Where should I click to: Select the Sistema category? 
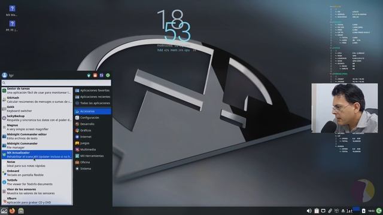click(93, 168)
